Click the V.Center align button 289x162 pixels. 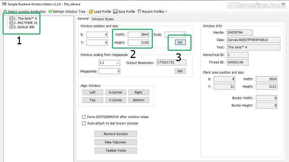116,100
